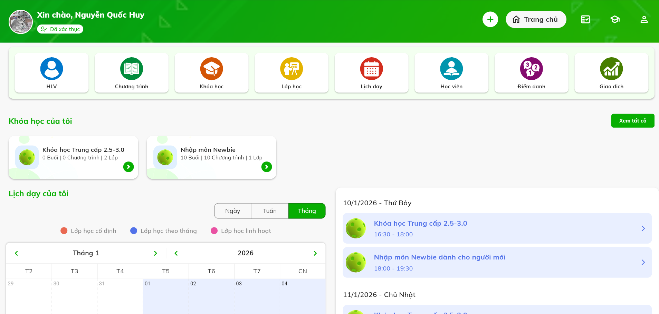Click the round plus add button
Image resolution: width=659 pixels, height=314 pixels.
click(x=490, y=19)
